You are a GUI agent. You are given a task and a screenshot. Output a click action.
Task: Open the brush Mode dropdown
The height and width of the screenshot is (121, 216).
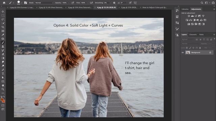pyautogui.click(x=44, y=3)
